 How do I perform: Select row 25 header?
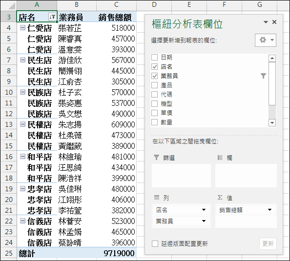pos(9,253)
